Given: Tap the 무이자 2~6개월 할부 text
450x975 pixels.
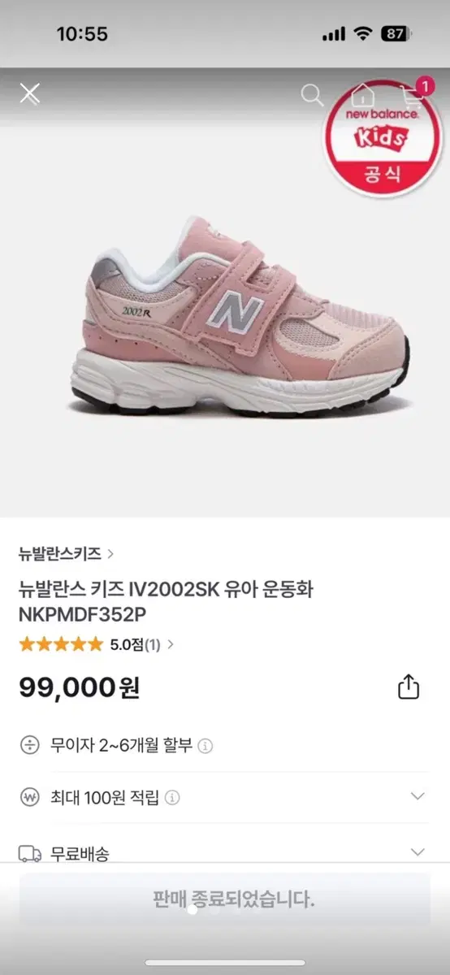Looking at the screenshot, I should (121, 745).
